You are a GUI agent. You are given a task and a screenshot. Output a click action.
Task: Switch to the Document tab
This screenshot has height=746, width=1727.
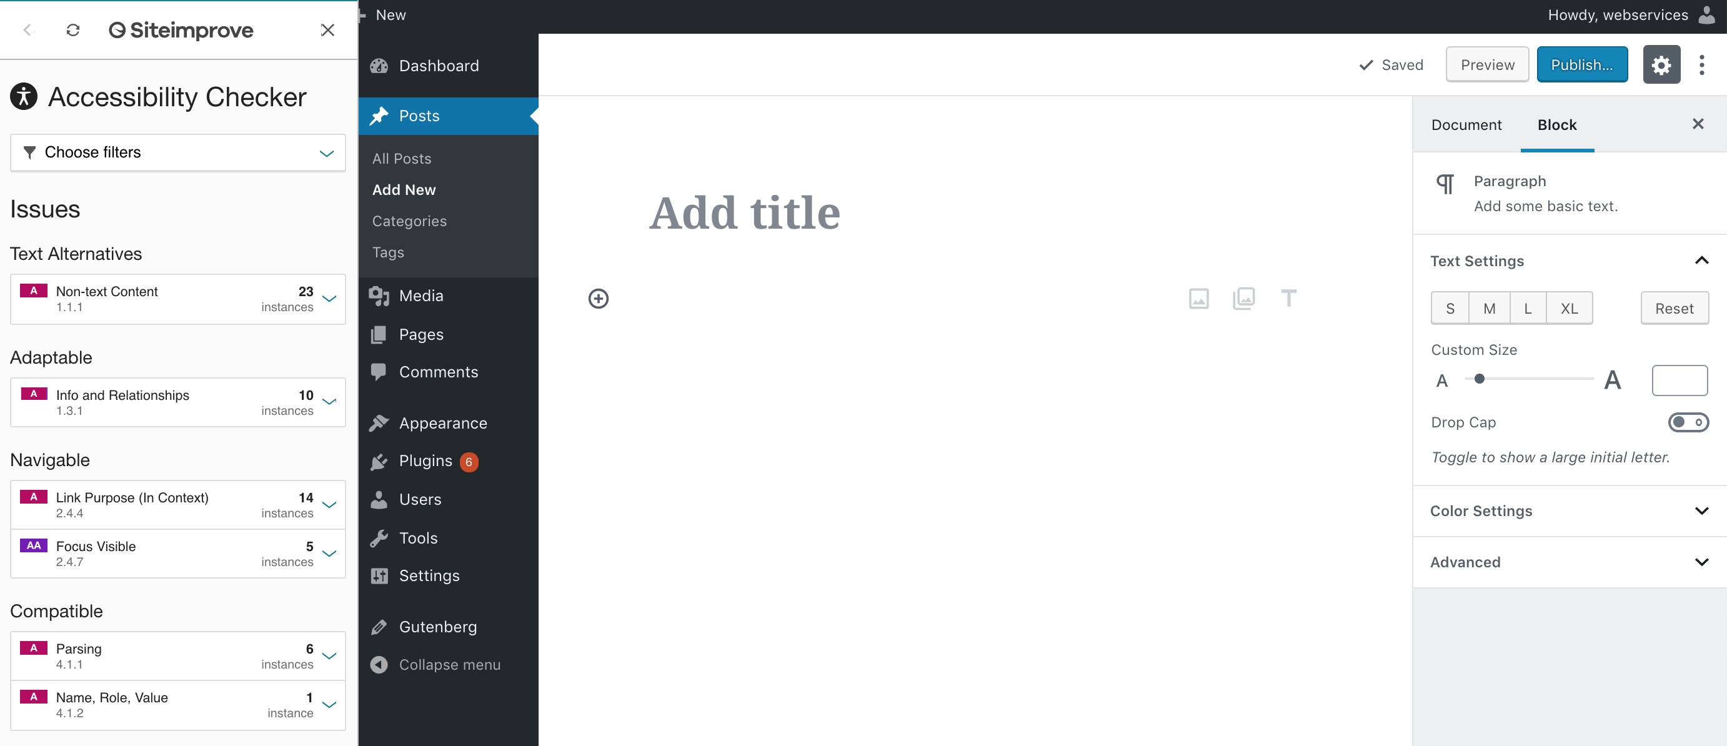click(1466, 124)
